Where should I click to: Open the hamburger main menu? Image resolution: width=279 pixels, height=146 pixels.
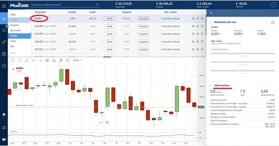click(x=4, y=6)
